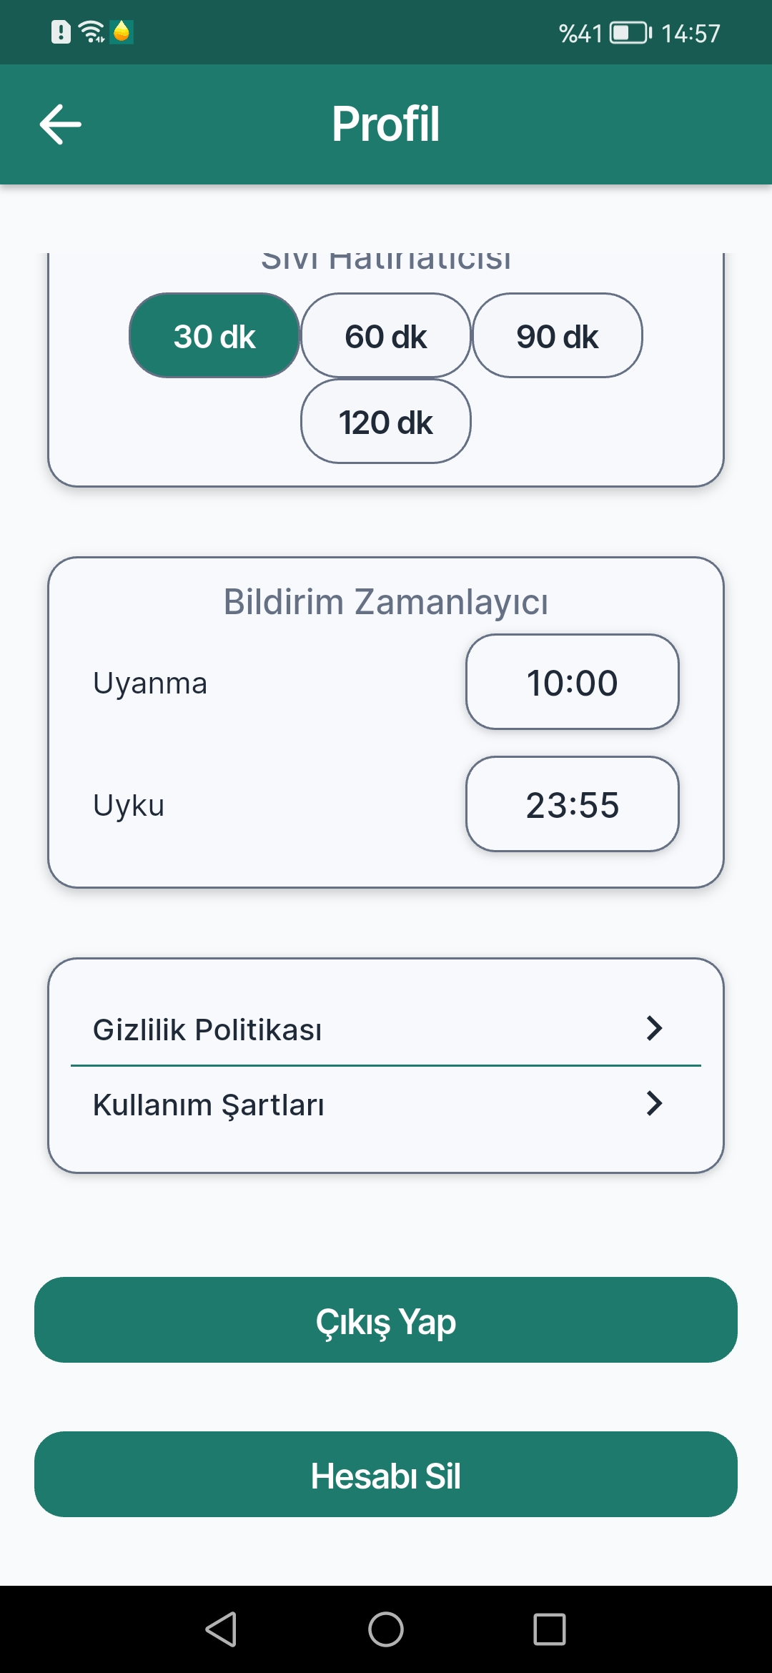Viewport: 772px width, 1673px height.
Task: Tap the Android home circle button
Action: point(386,1629)
